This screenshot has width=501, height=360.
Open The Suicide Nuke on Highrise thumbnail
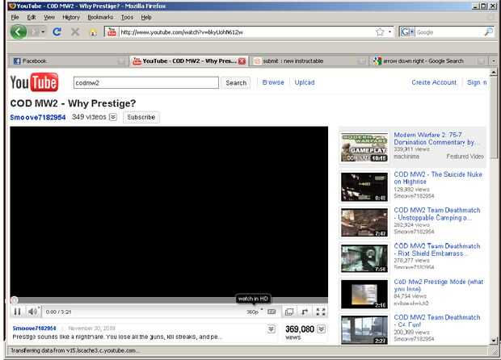tap(364, 186)
